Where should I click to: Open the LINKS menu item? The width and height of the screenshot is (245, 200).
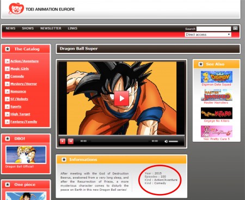click(x=72, y=28)
